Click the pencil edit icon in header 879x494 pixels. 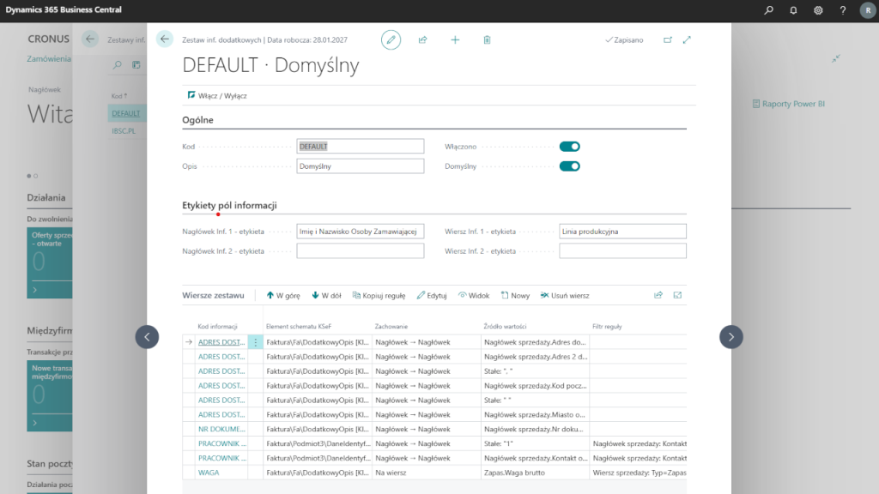391,39
